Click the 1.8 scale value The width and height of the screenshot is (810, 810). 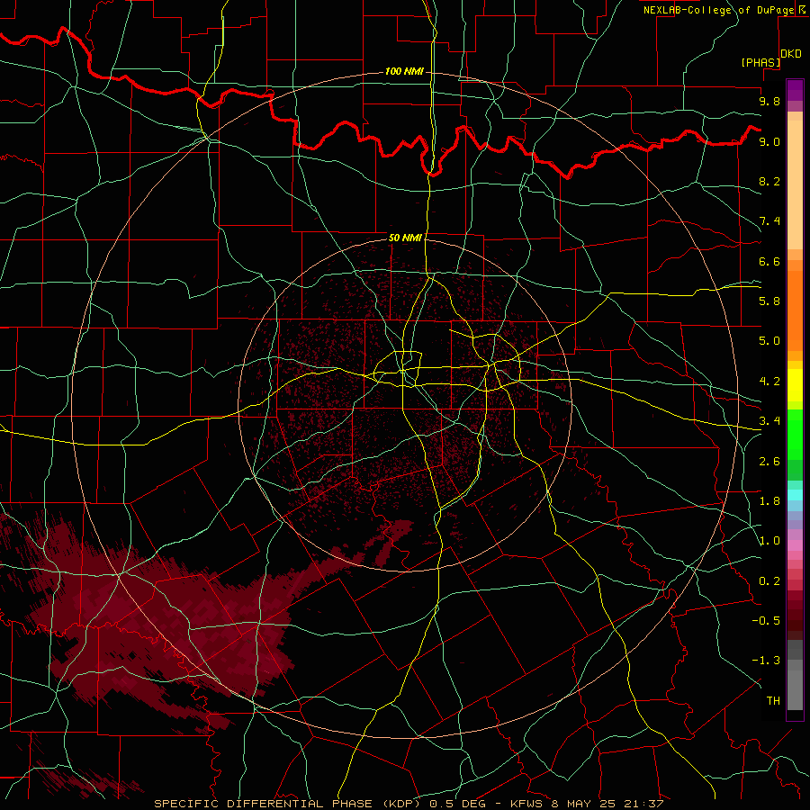769,501
